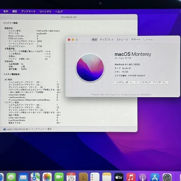The height and width of the screenshot is (181, 181).
Task: Open the ウインドウ menu
Action: point(45,11)
